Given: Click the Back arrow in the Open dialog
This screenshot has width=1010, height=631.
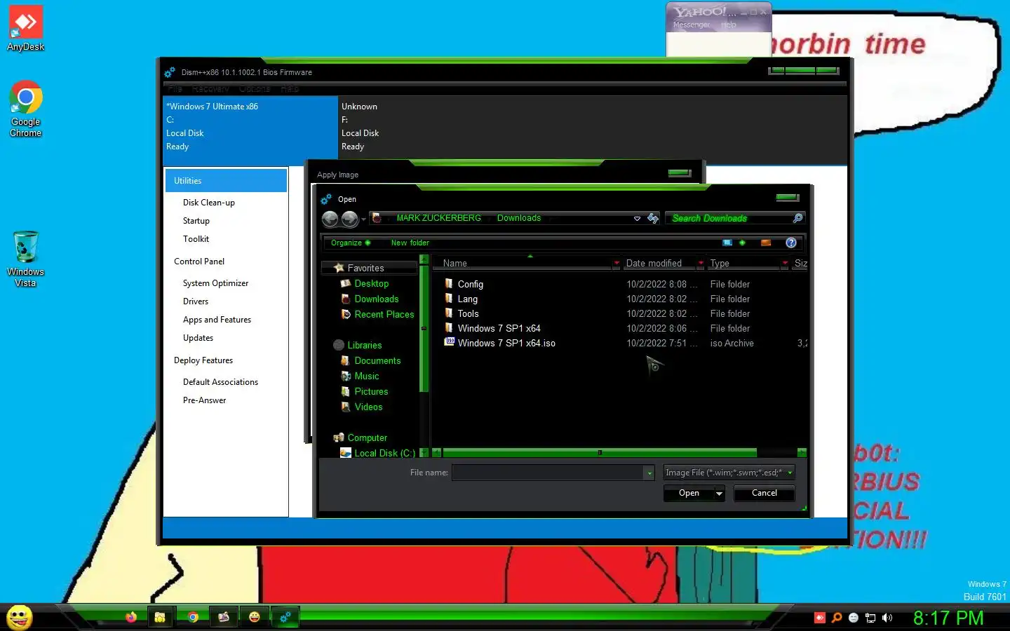Looking at the screenshot, I should coord(330,219).
